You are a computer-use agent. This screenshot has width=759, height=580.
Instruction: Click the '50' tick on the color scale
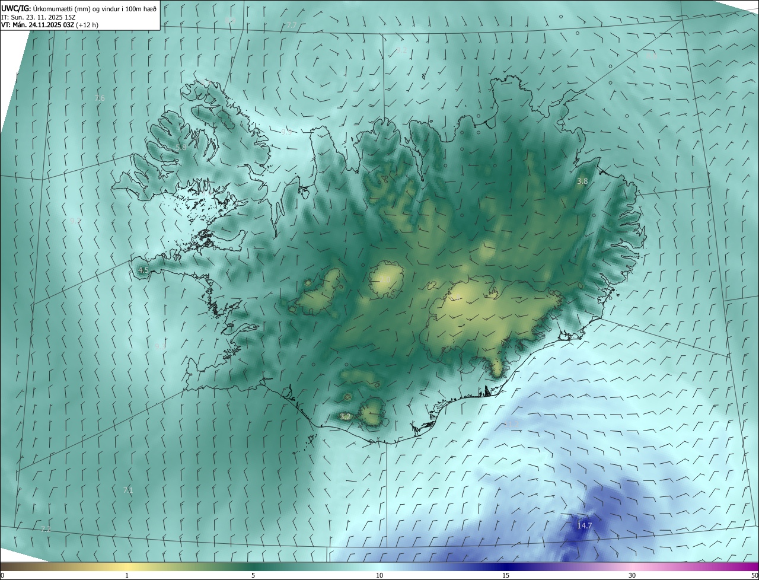point(754,575)
